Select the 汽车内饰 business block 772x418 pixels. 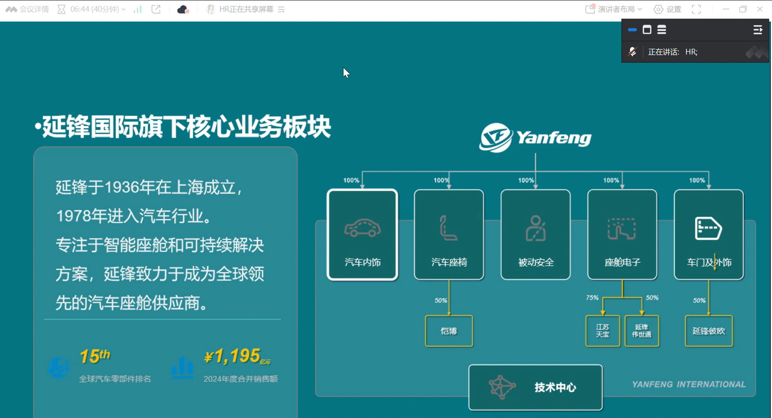coord(362,235)
